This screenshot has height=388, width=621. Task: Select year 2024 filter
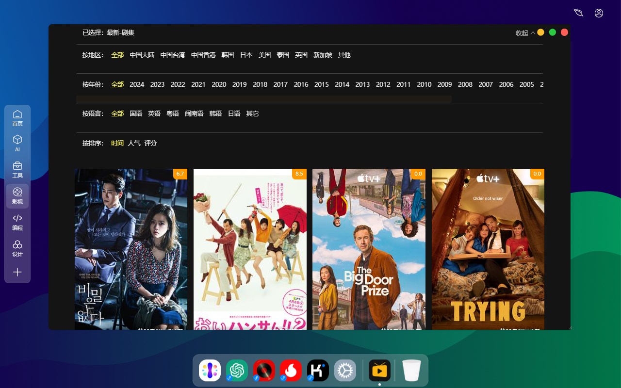pyautogui.click(x=137, y=84)
